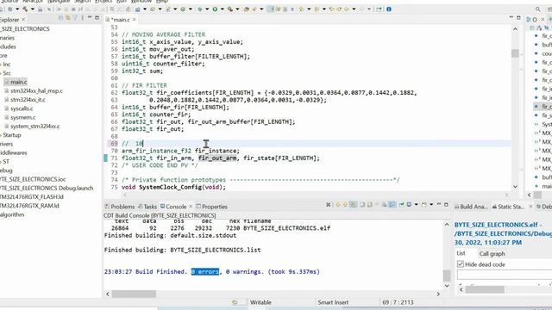Click the highlighted '0 errors' console text

coord(205,272)
